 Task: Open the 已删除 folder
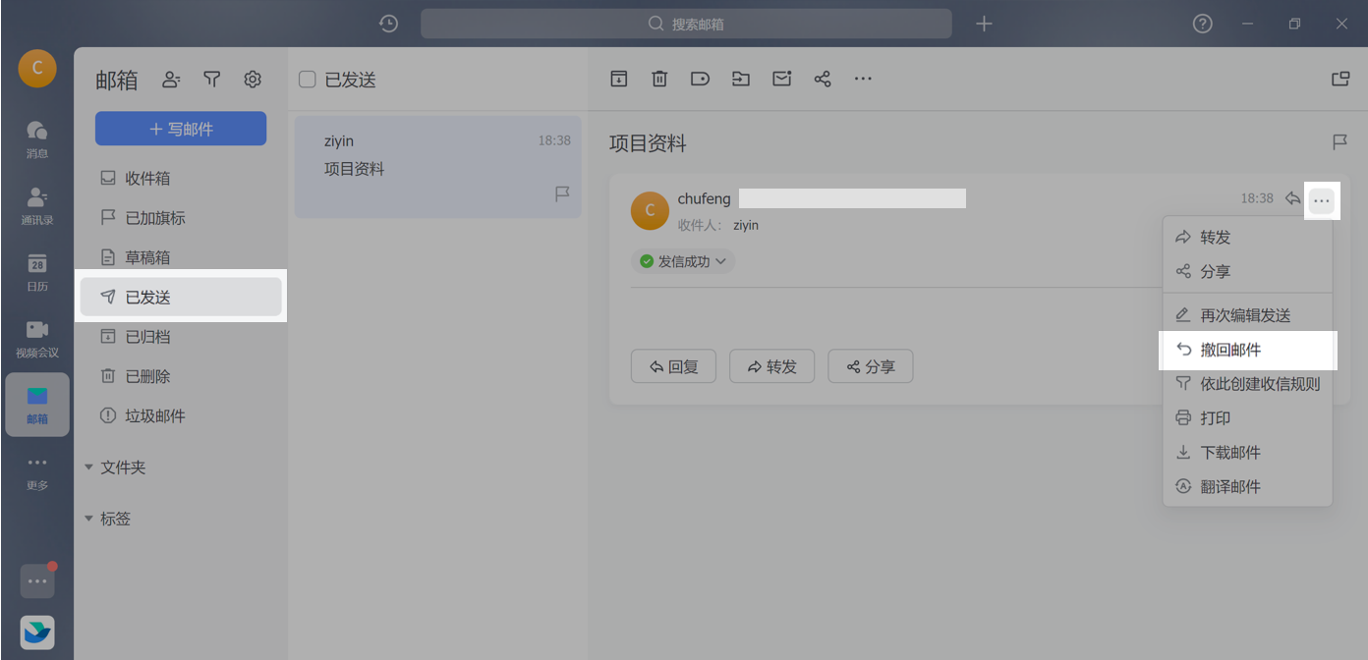tap(181, 376)
